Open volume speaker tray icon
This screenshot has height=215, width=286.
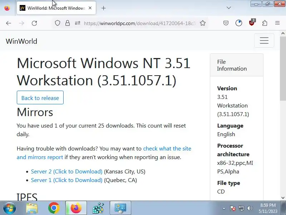pos(250,208)
